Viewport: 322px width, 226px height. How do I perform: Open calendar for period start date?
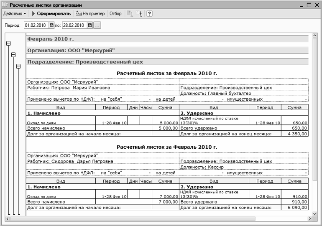(x=52, y=25)
